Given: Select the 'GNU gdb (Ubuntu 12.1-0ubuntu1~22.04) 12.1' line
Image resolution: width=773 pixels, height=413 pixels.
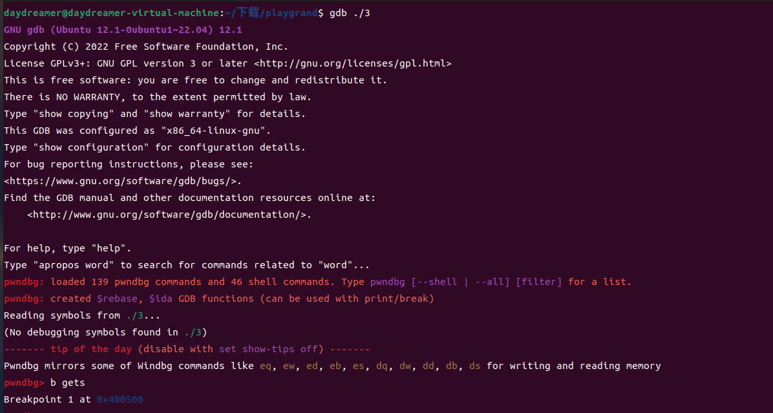Looking at the screenshot, I should point(123,30).
